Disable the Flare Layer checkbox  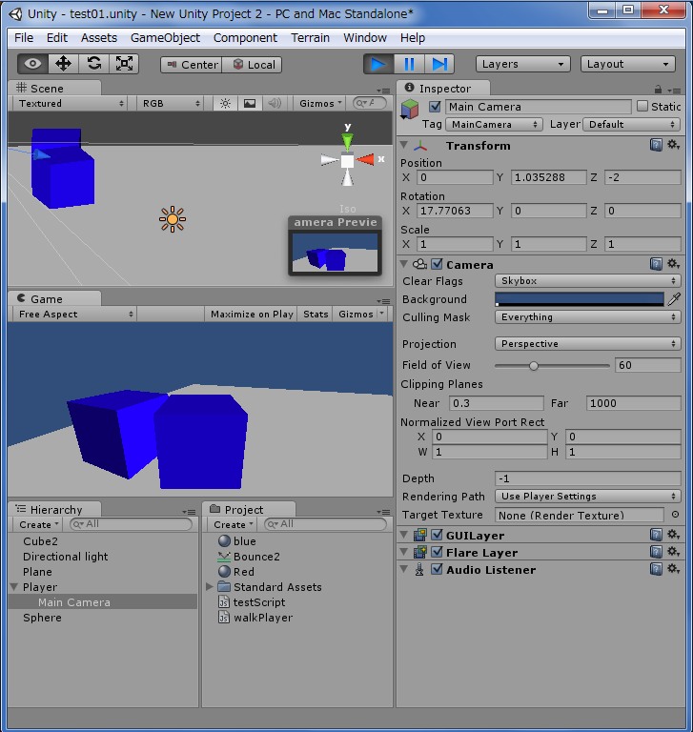tap(437, 552)
